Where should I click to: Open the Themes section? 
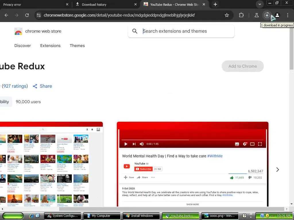click(x=77, y=46)
